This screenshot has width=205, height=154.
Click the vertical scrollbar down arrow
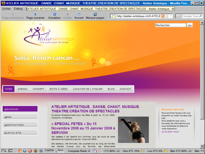[x=202, y=146]
